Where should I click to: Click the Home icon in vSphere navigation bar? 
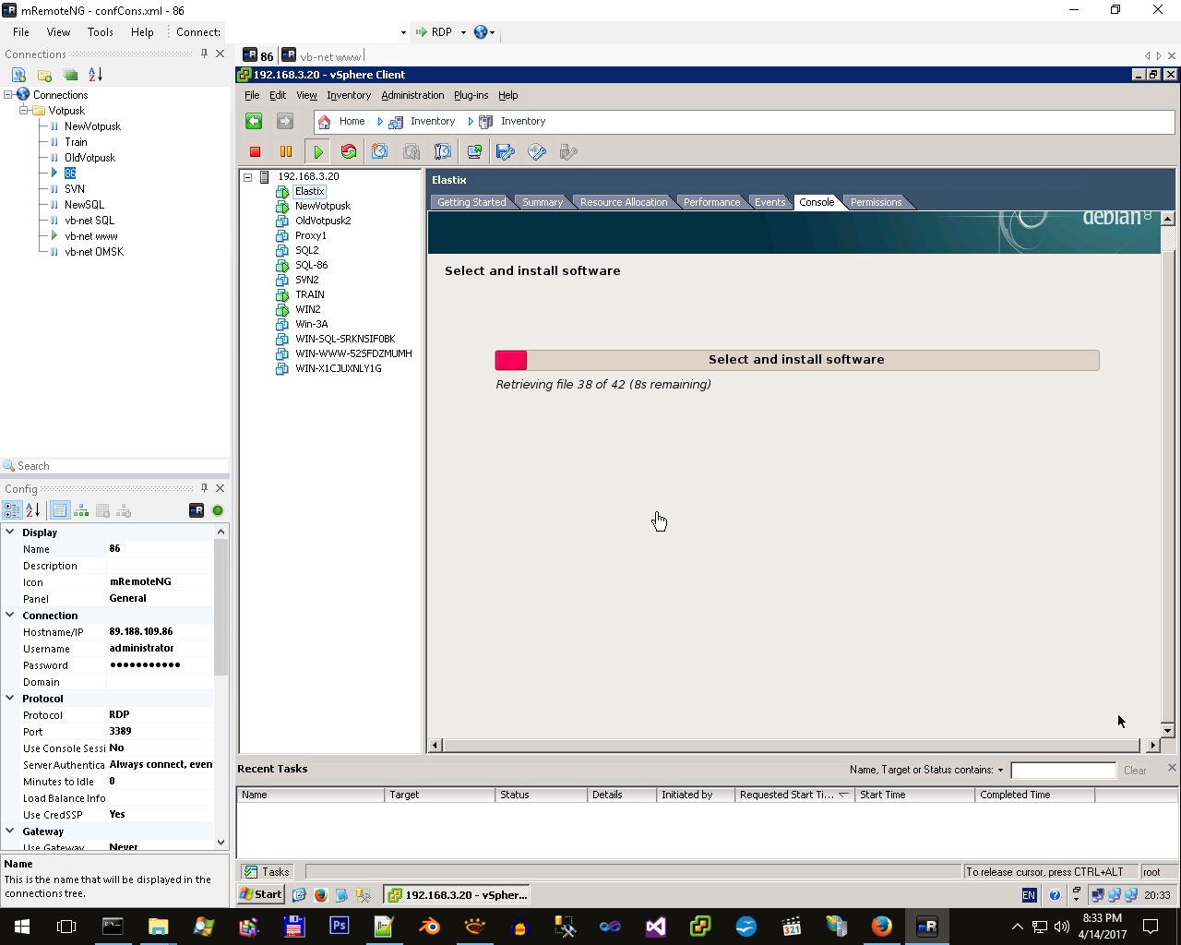click(324, 122)
